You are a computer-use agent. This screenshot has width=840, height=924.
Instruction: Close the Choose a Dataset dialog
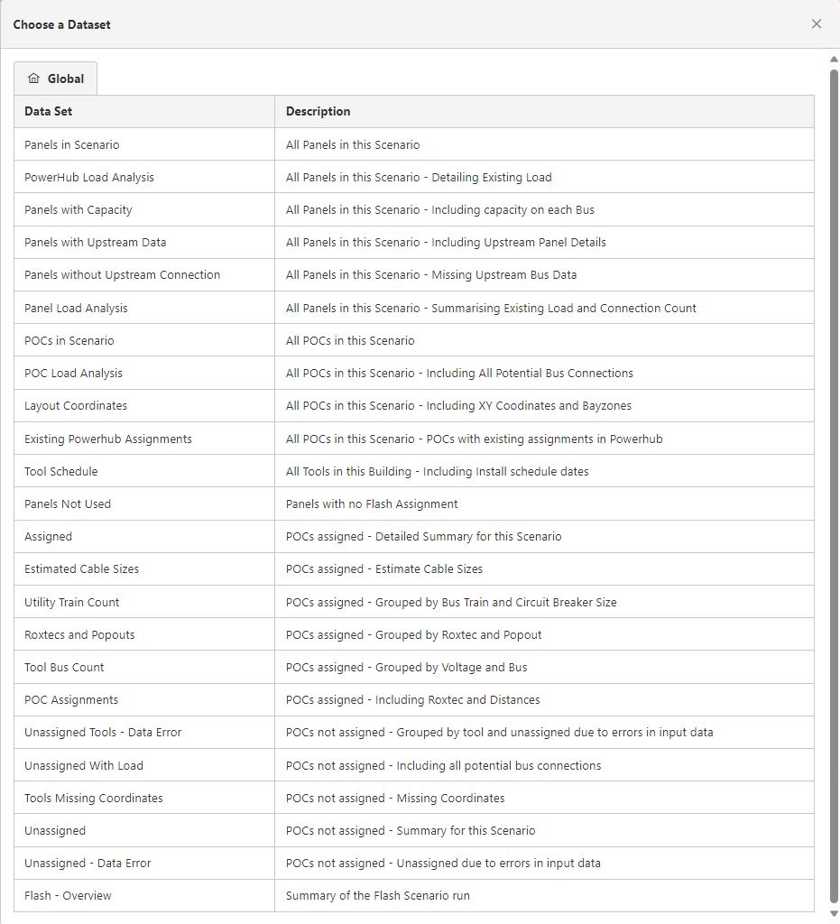pyautogui.click(x=817, y=24)
